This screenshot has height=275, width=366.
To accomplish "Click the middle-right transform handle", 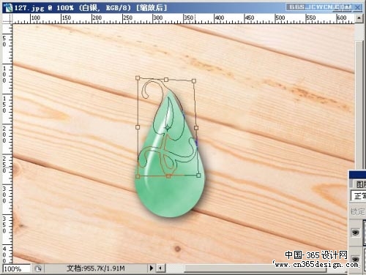I will 196,128.
